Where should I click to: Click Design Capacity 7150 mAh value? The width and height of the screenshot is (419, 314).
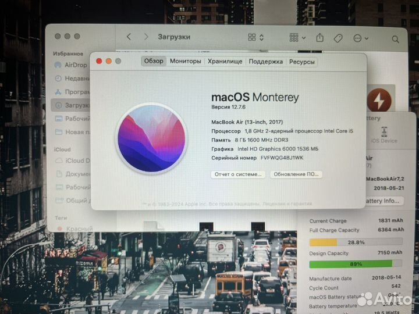point(389,252)
